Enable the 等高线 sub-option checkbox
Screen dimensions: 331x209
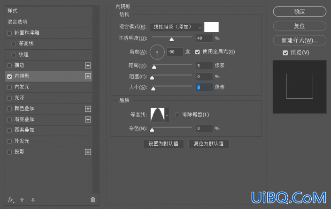(x=14, y=44)
